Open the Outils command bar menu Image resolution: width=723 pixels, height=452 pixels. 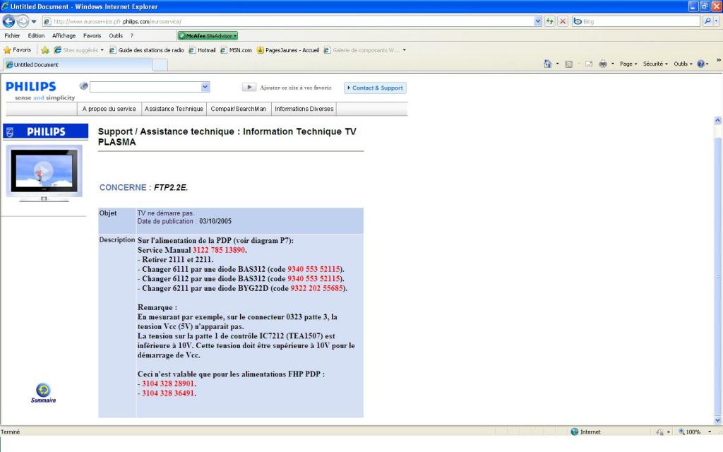pyautogui.click(x=683, y=64)
